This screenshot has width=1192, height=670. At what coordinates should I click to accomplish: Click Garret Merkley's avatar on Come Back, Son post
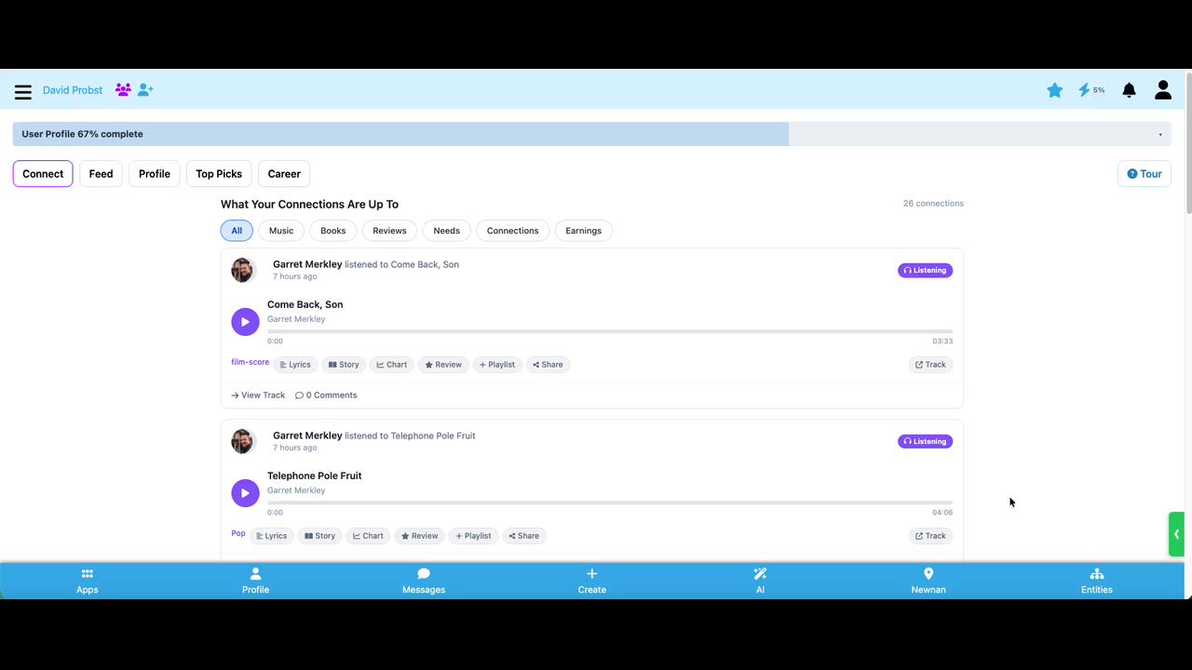(243, 270)
